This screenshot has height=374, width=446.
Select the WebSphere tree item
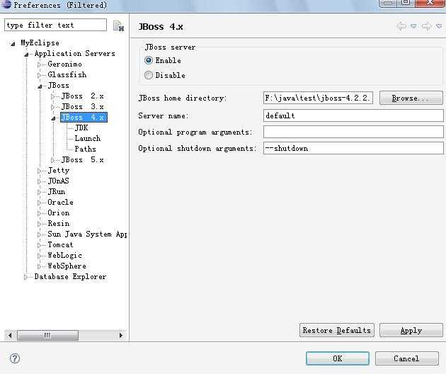coord(67,266)
